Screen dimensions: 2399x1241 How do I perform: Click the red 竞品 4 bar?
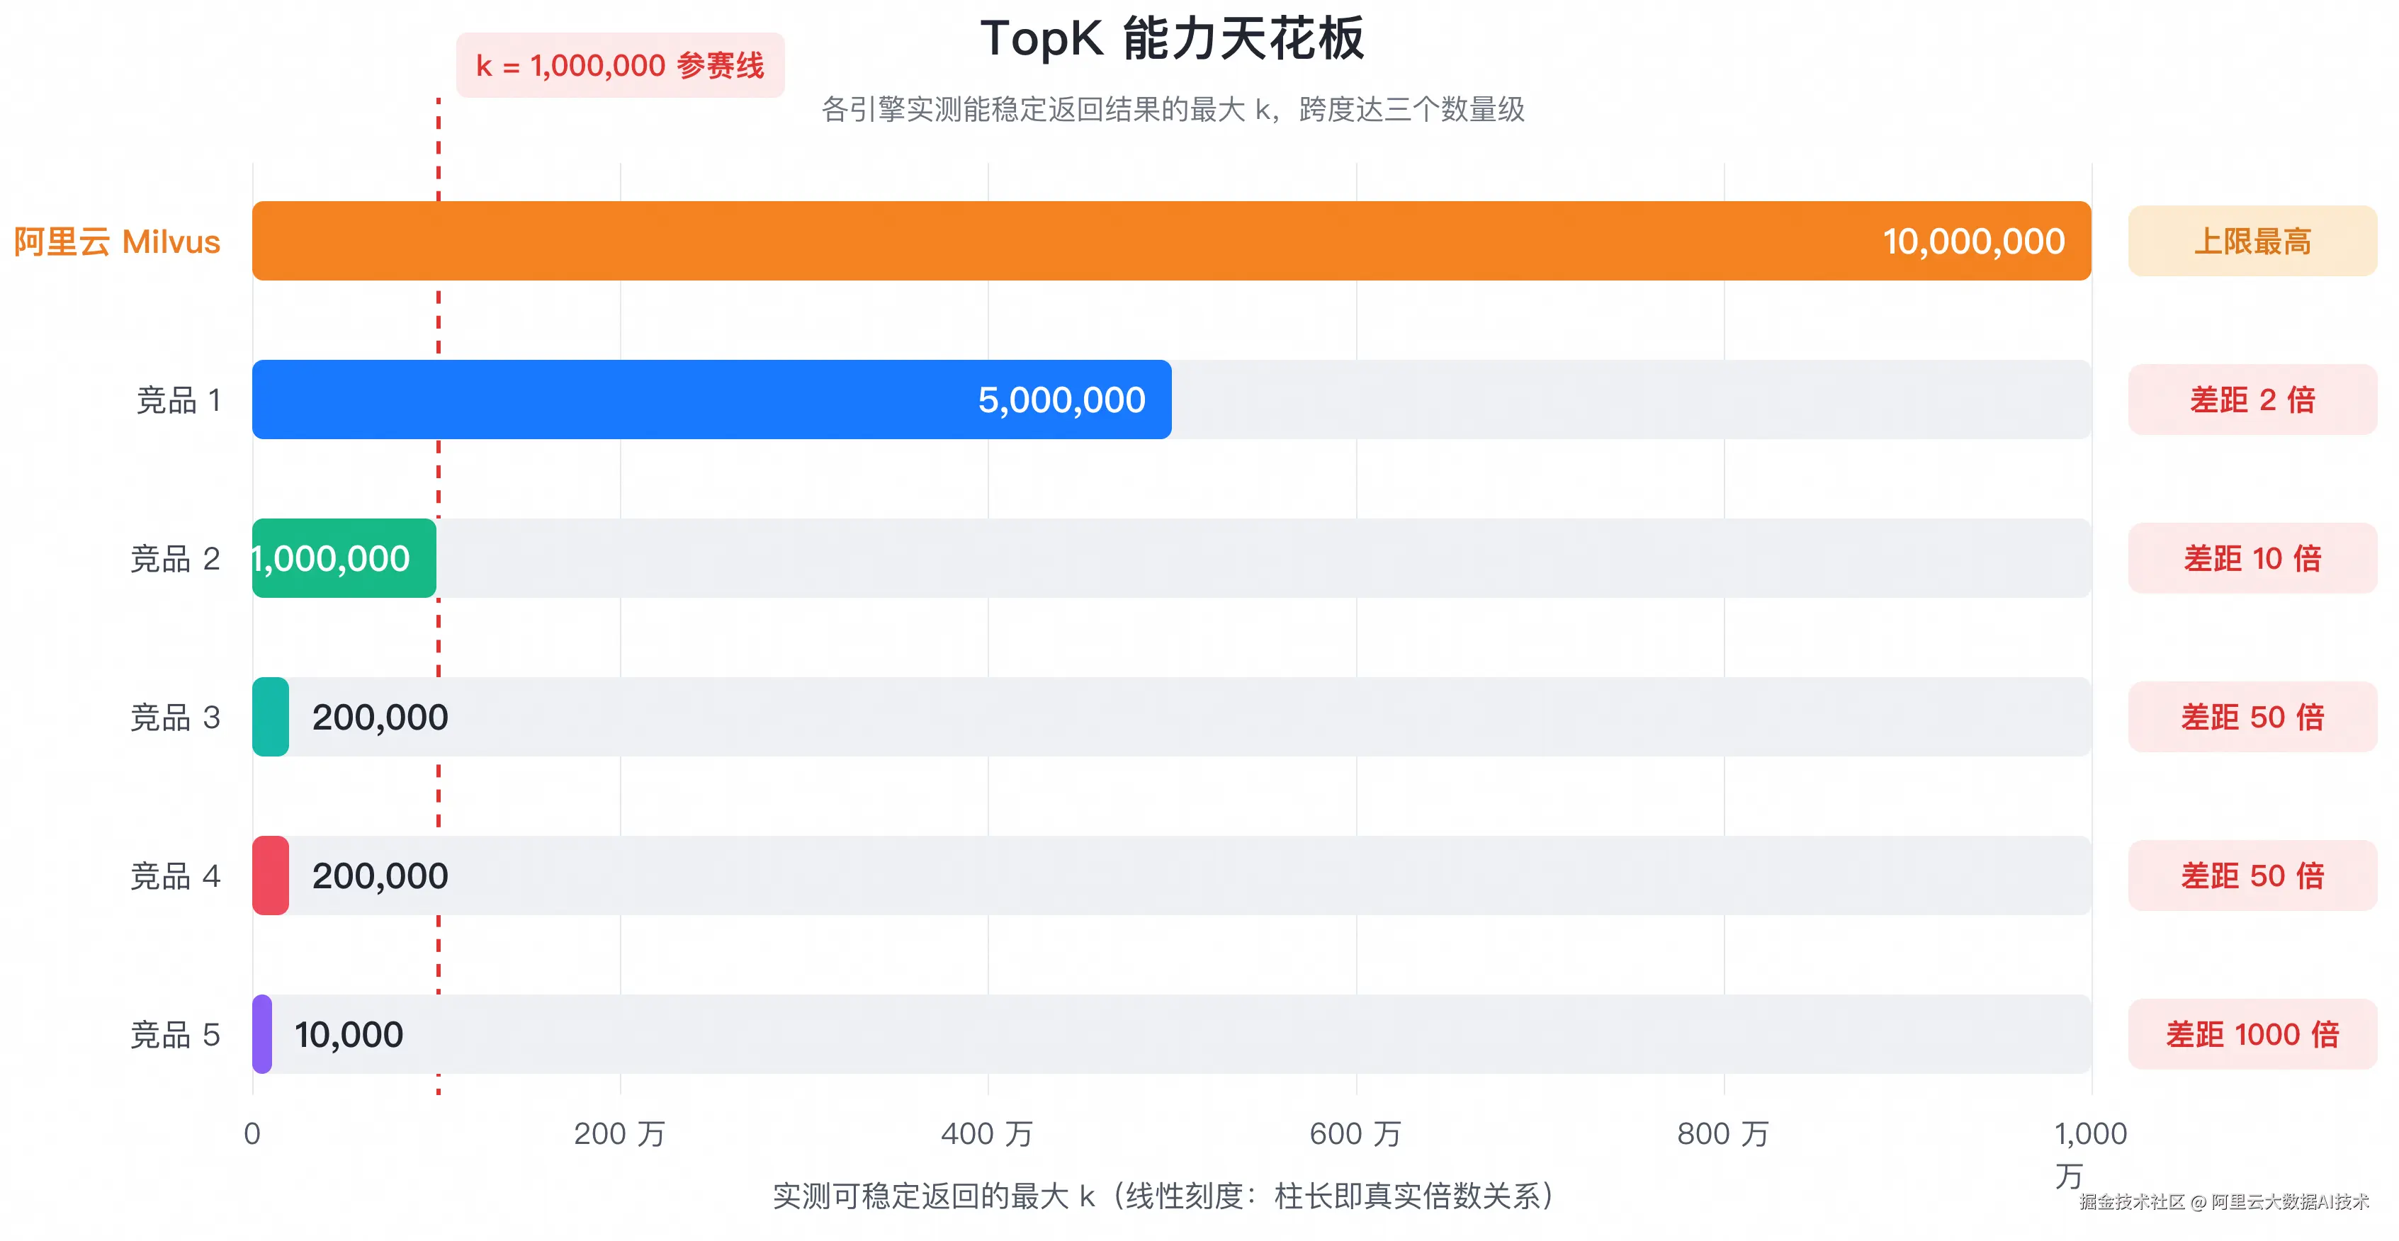tap(270, 875)
